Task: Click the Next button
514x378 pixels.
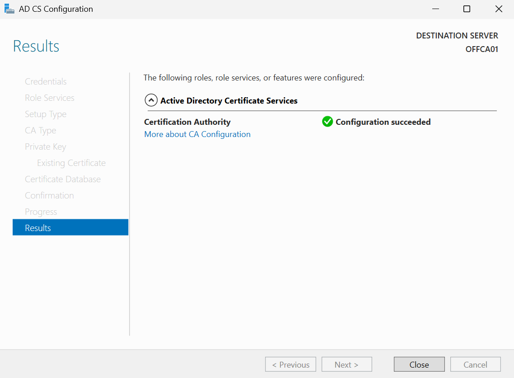Action: point(346,364)
